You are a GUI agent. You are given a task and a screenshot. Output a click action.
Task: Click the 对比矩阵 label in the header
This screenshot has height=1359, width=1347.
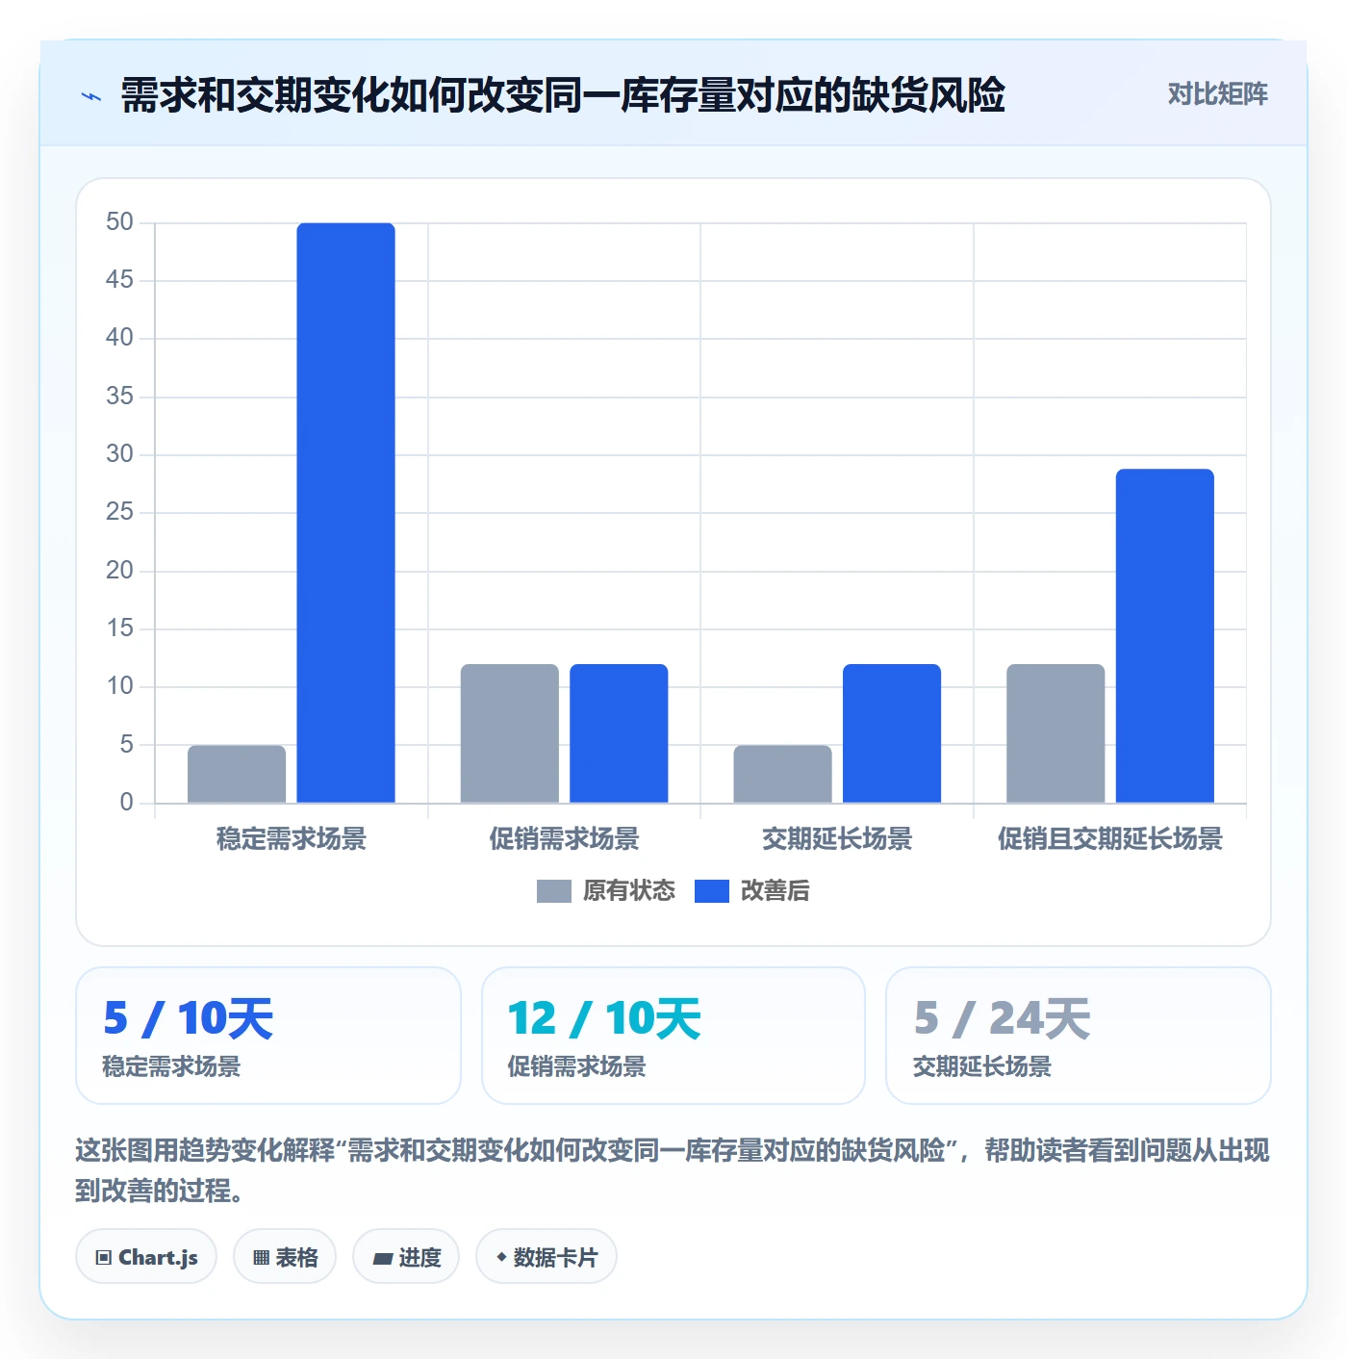[x=1217, y=93]
